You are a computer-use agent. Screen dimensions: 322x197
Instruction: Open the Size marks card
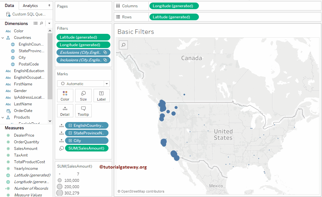point(83,95)
